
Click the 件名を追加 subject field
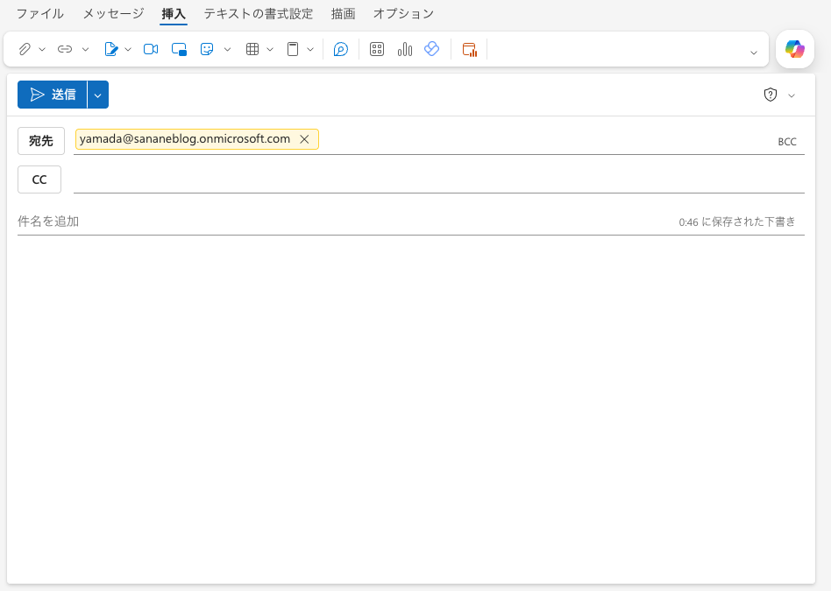tap(344, 222)
